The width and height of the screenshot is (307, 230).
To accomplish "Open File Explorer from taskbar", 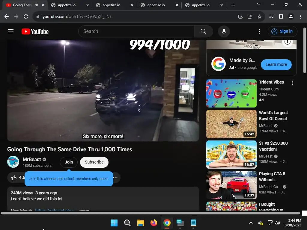I will pos(140,223).
